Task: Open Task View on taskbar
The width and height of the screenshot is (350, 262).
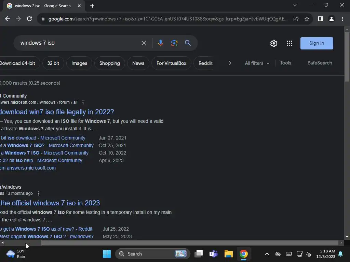Action: pos(199,254)
